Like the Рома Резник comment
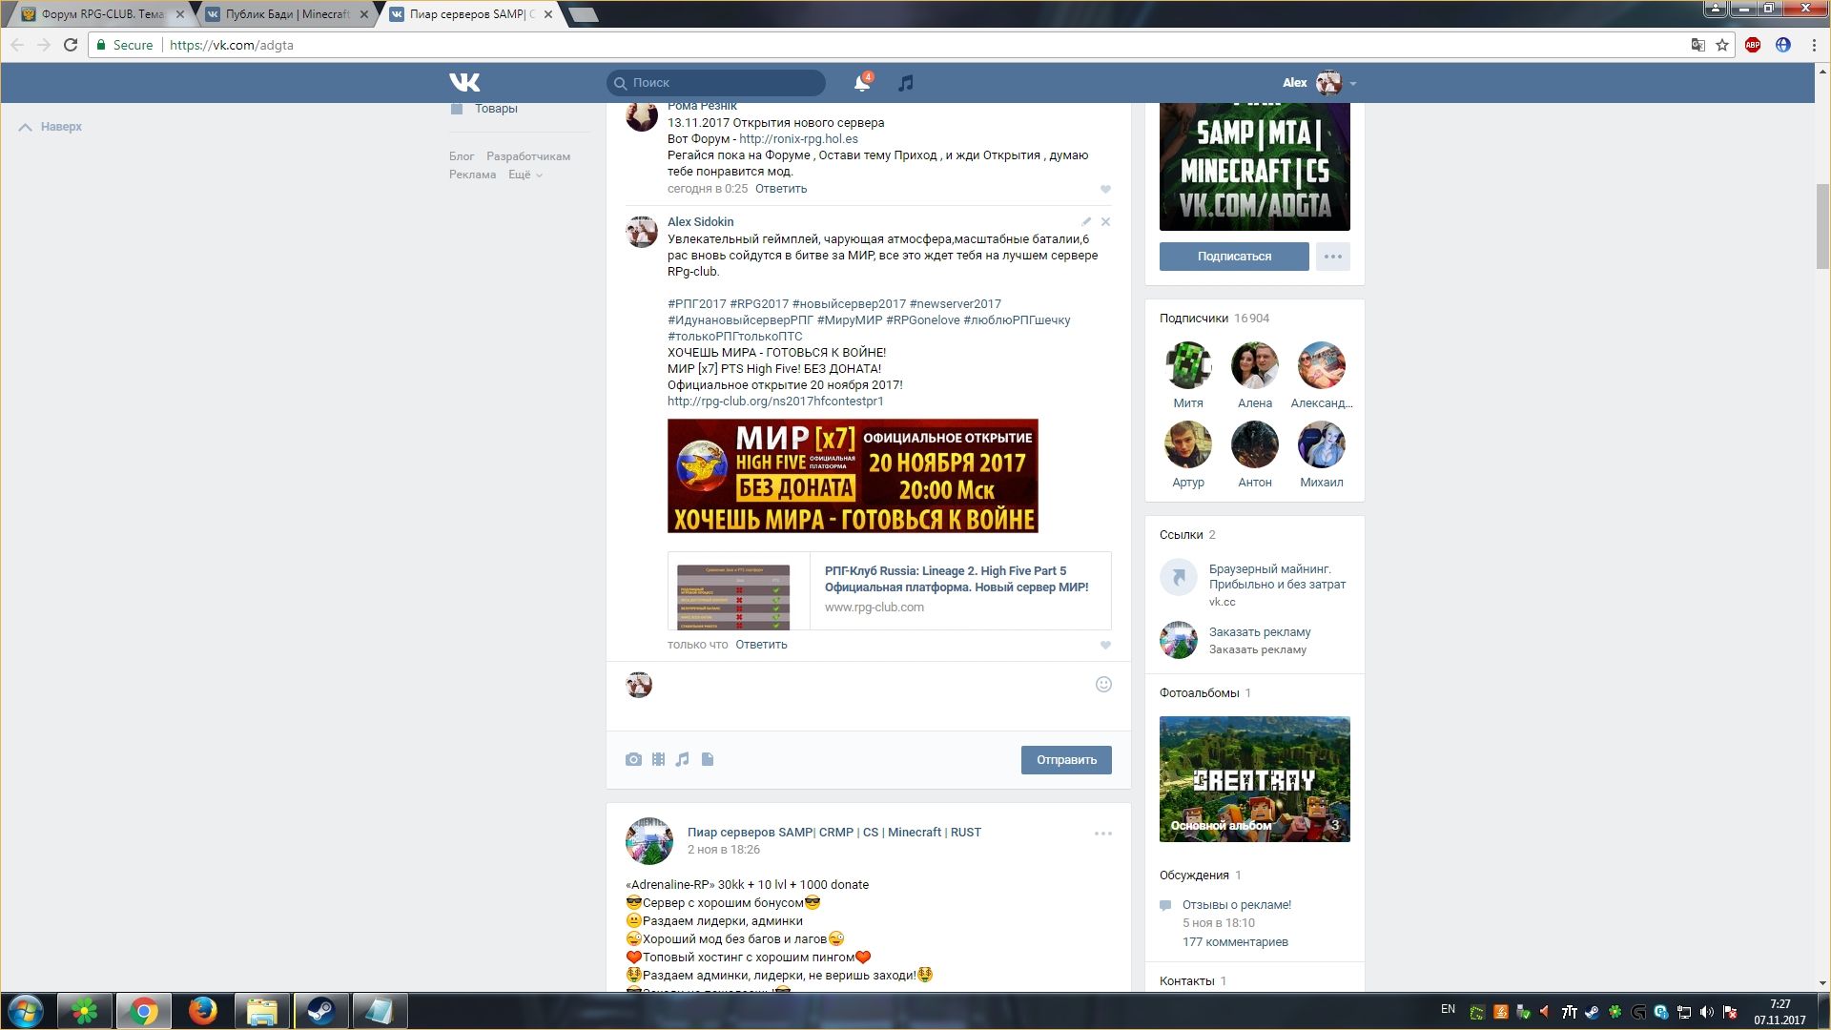The image size is (1831, 1030). (x=1105, y=190)
